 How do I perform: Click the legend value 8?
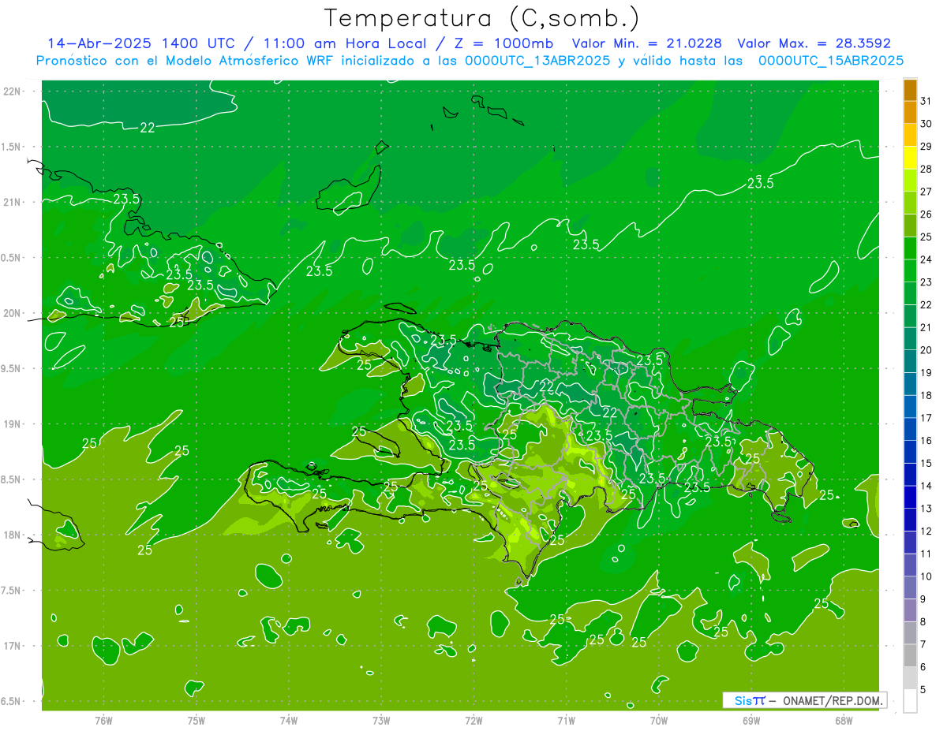point(923,621)
